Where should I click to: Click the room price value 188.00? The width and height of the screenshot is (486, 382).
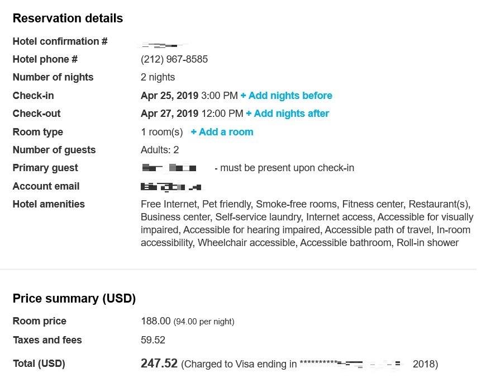coord(156,321)
